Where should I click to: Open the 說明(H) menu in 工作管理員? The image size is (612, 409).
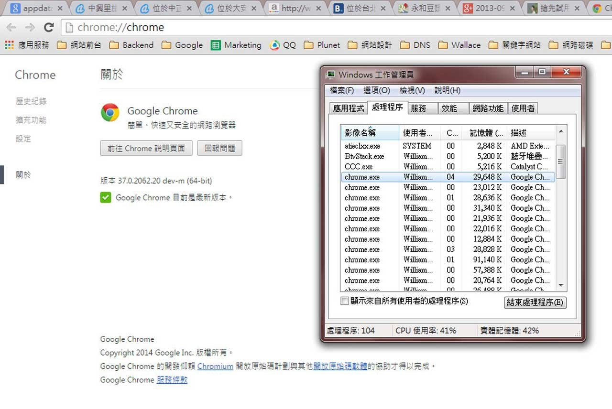448,90
